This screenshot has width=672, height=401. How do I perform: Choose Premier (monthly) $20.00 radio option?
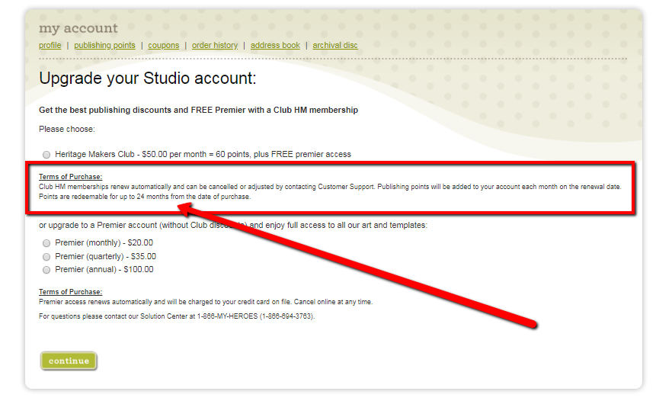pos(46,244)
